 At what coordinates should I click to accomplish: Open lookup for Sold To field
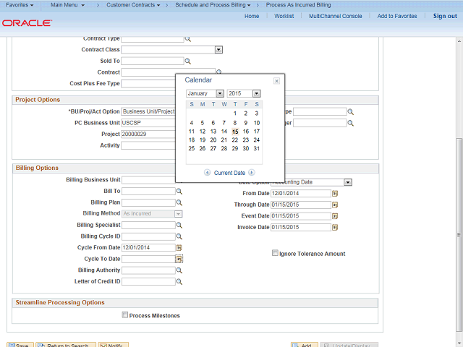point(188,61)
